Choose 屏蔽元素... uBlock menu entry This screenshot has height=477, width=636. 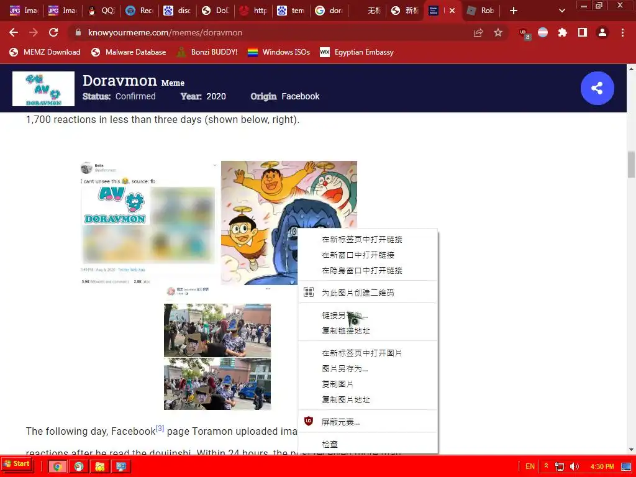368,422
